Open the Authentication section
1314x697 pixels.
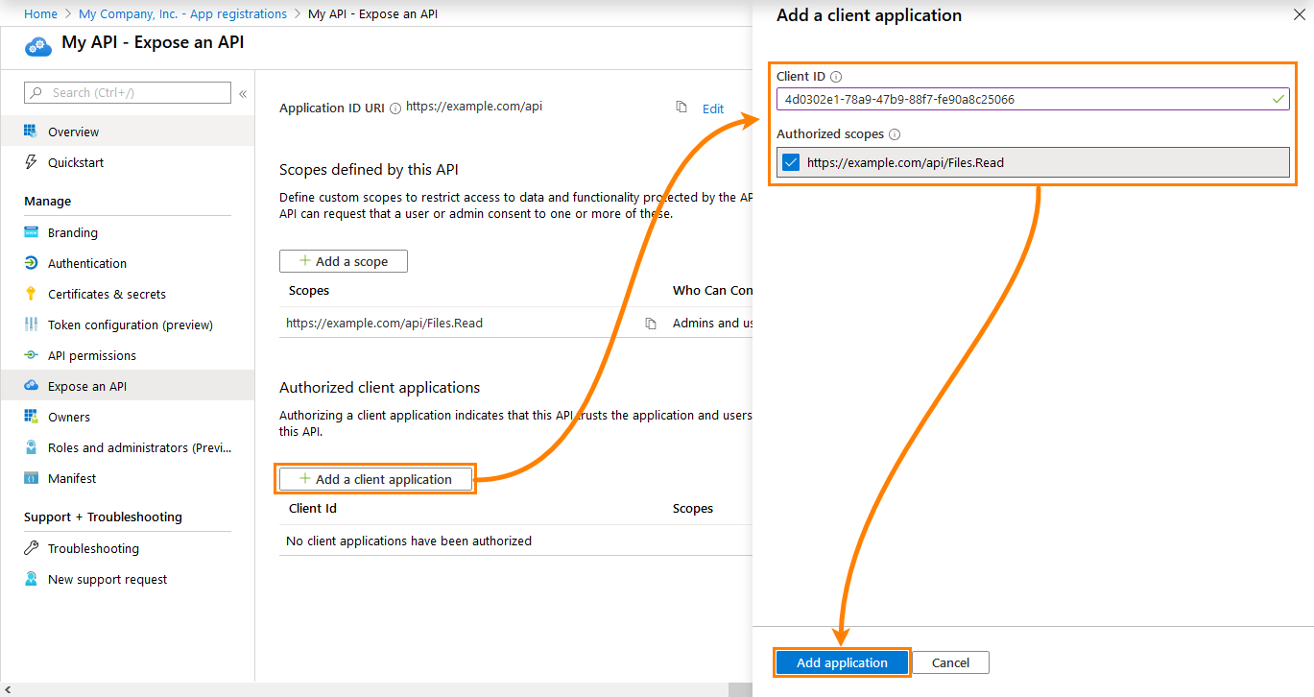86,263
